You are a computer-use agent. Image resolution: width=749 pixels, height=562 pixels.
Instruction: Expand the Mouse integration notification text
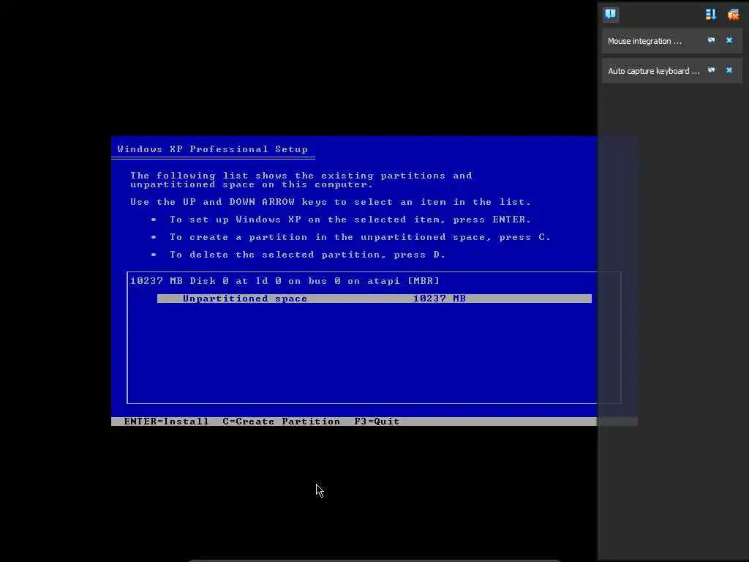[644, 41]
